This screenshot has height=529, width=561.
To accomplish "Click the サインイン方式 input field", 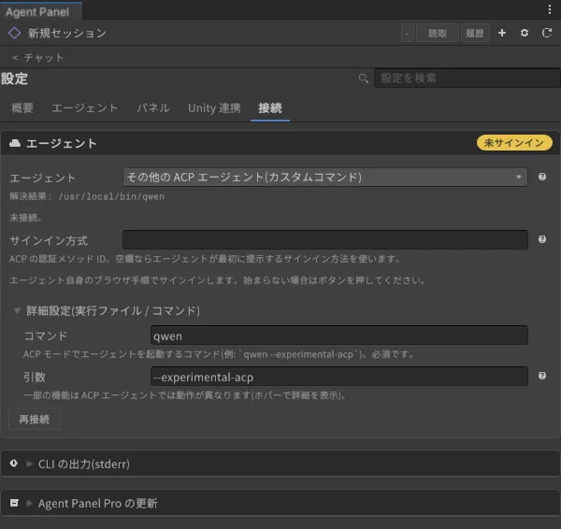I will click(x=324, y=239).
